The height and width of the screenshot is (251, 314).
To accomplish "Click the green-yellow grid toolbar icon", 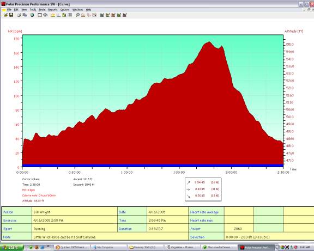I will point(64,15).
